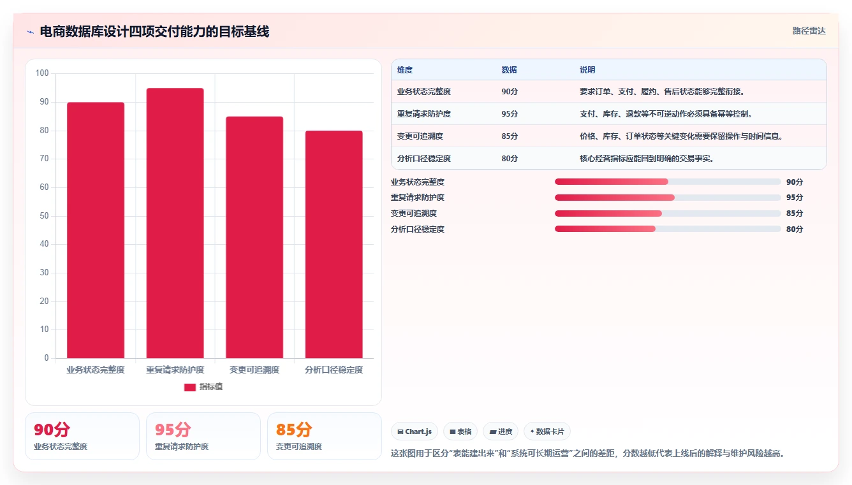Select the Chart.js tag chip
The height and width of the screenshot is (485, 852).
415,431
